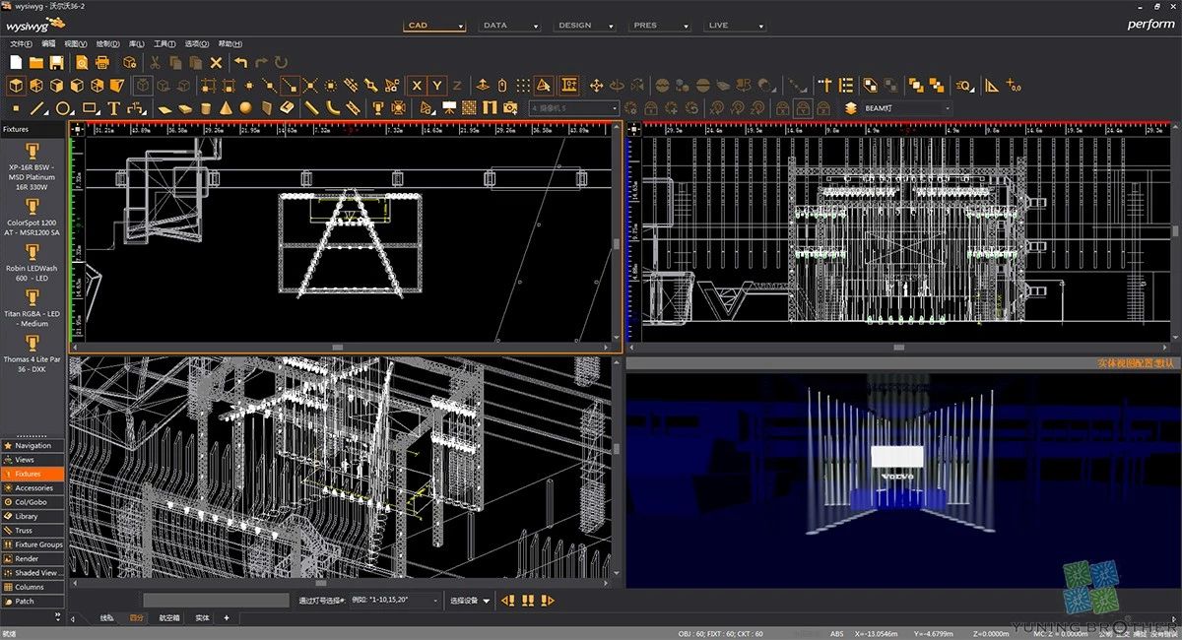Select previous fixture with left-arrow fixture icon
Screen dimensions: 1182x640
pos(508,600)
